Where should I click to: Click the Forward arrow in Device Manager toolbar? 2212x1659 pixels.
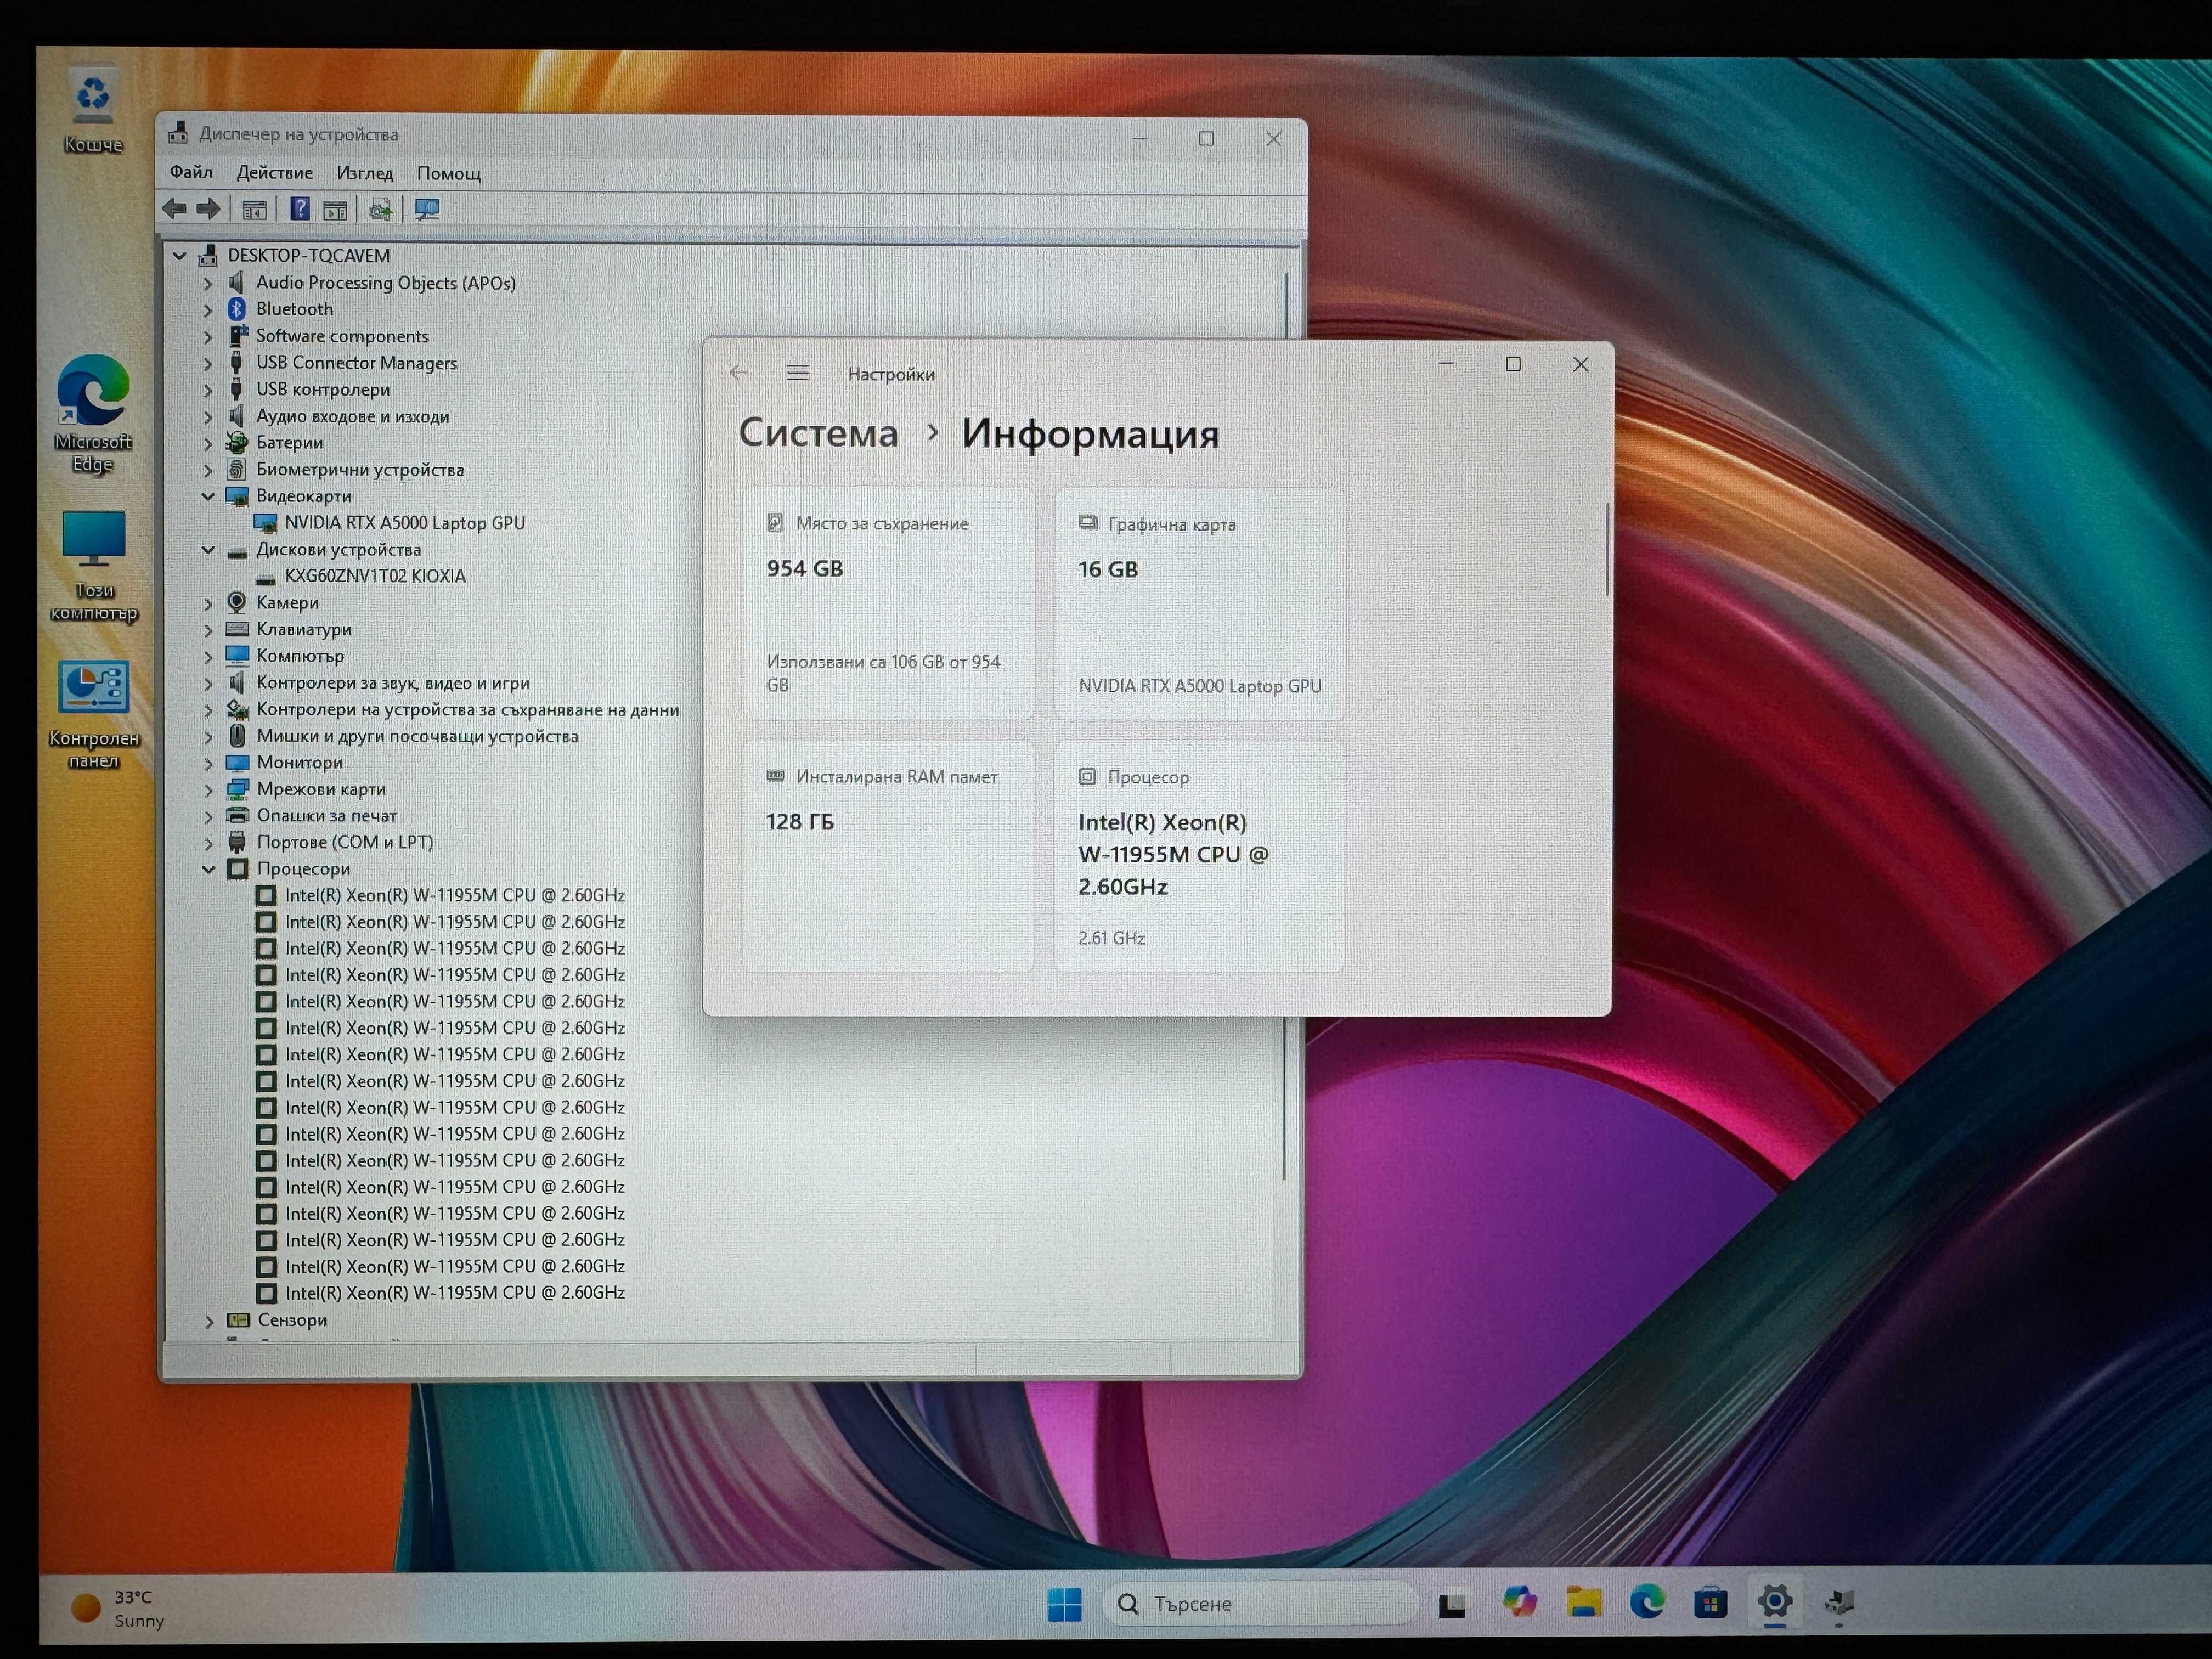(208, 209)
